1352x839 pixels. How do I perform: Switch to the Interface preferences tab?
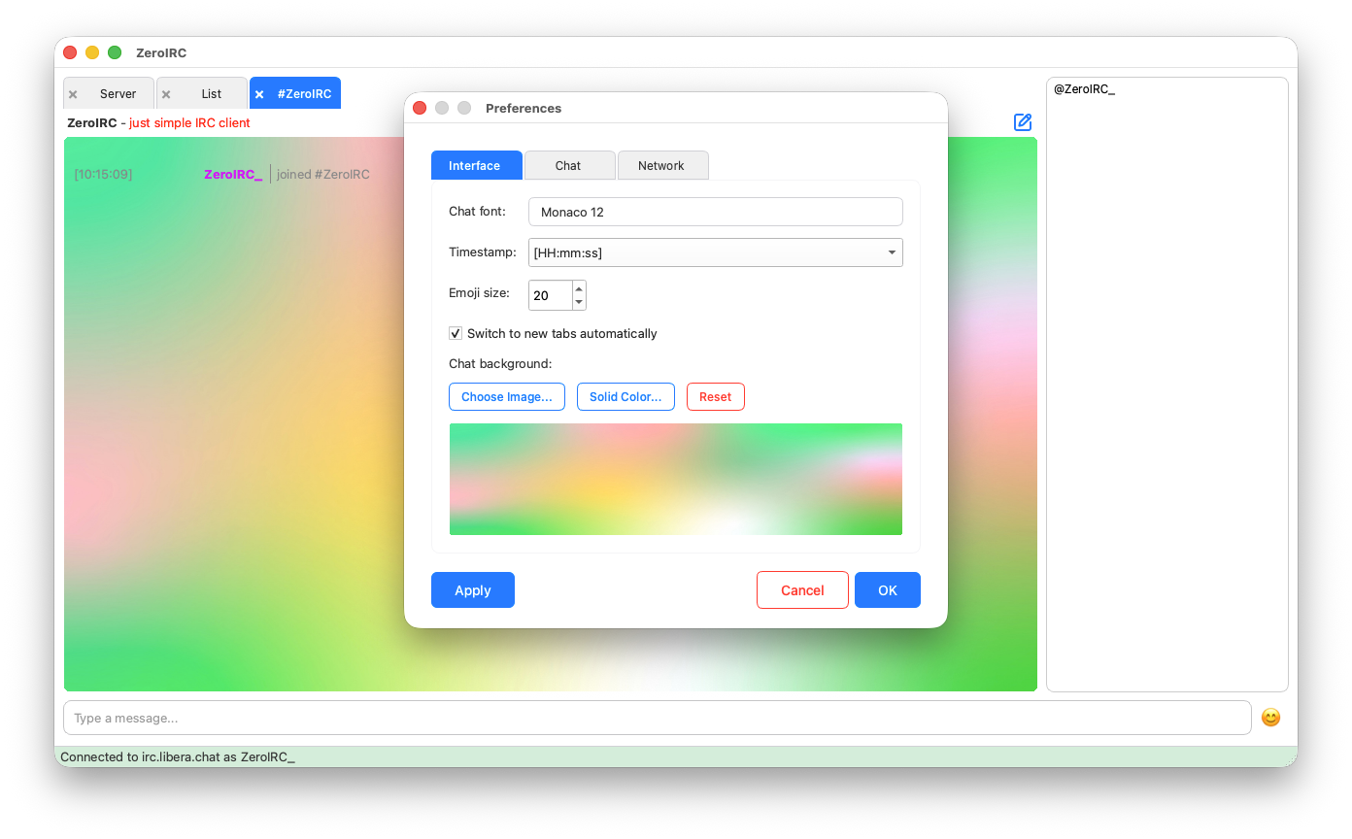pos(476,165)
